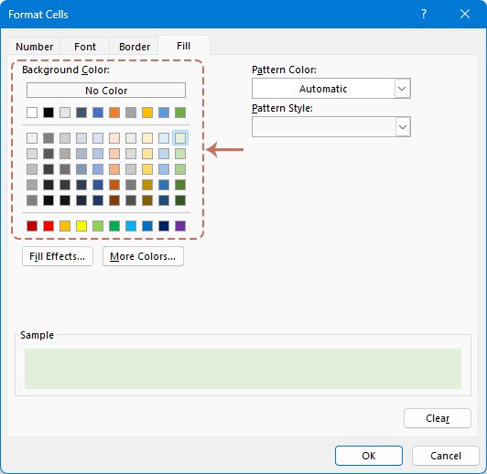Choose the bright red standard color swatch
This screenshot has height=474, width=487.
(x=49, y=226)
